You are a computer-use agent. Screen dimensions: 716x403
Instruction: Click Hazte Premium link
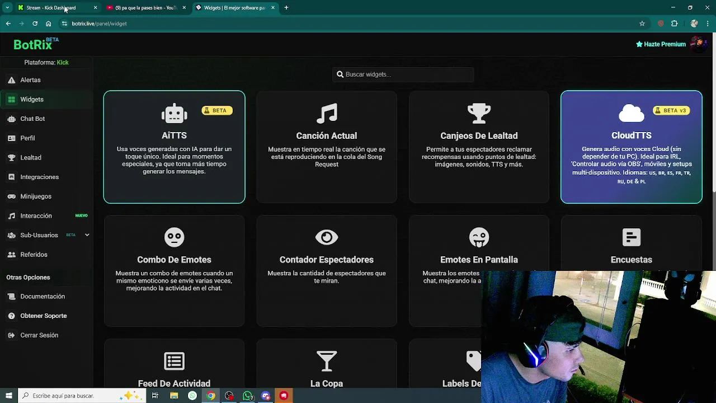point(661,44)
